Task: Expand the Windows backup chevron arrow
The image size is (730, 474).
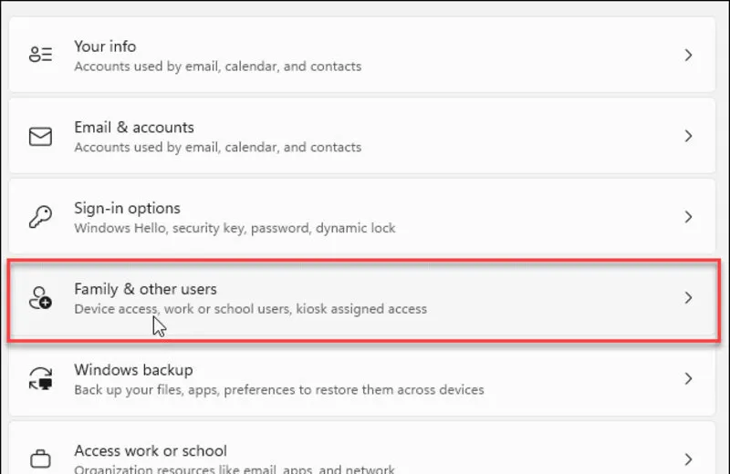Action: pyautogui.click(x=689, y=378)
